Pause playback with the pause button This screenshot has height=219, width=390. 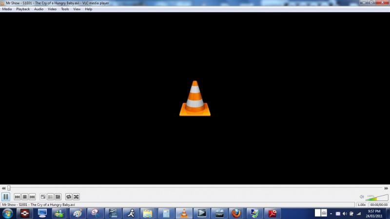pyautogui.click(x=6, y=197)
